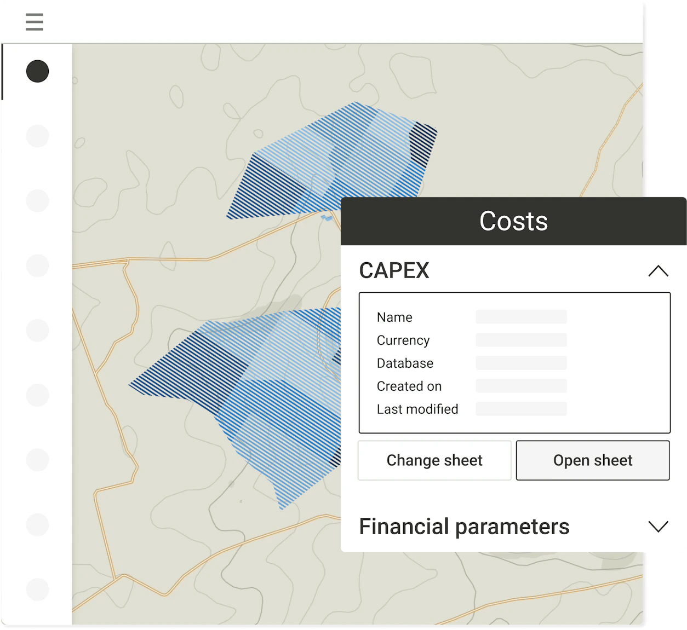Image resolution: width=687 pixels, height=630 pixels.
Task: Select the active dark sidebar circle
Action: point(38,71)
